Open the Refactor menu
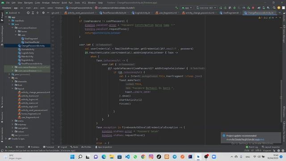The width and height of the screenshot is (286, 161). 55,3
